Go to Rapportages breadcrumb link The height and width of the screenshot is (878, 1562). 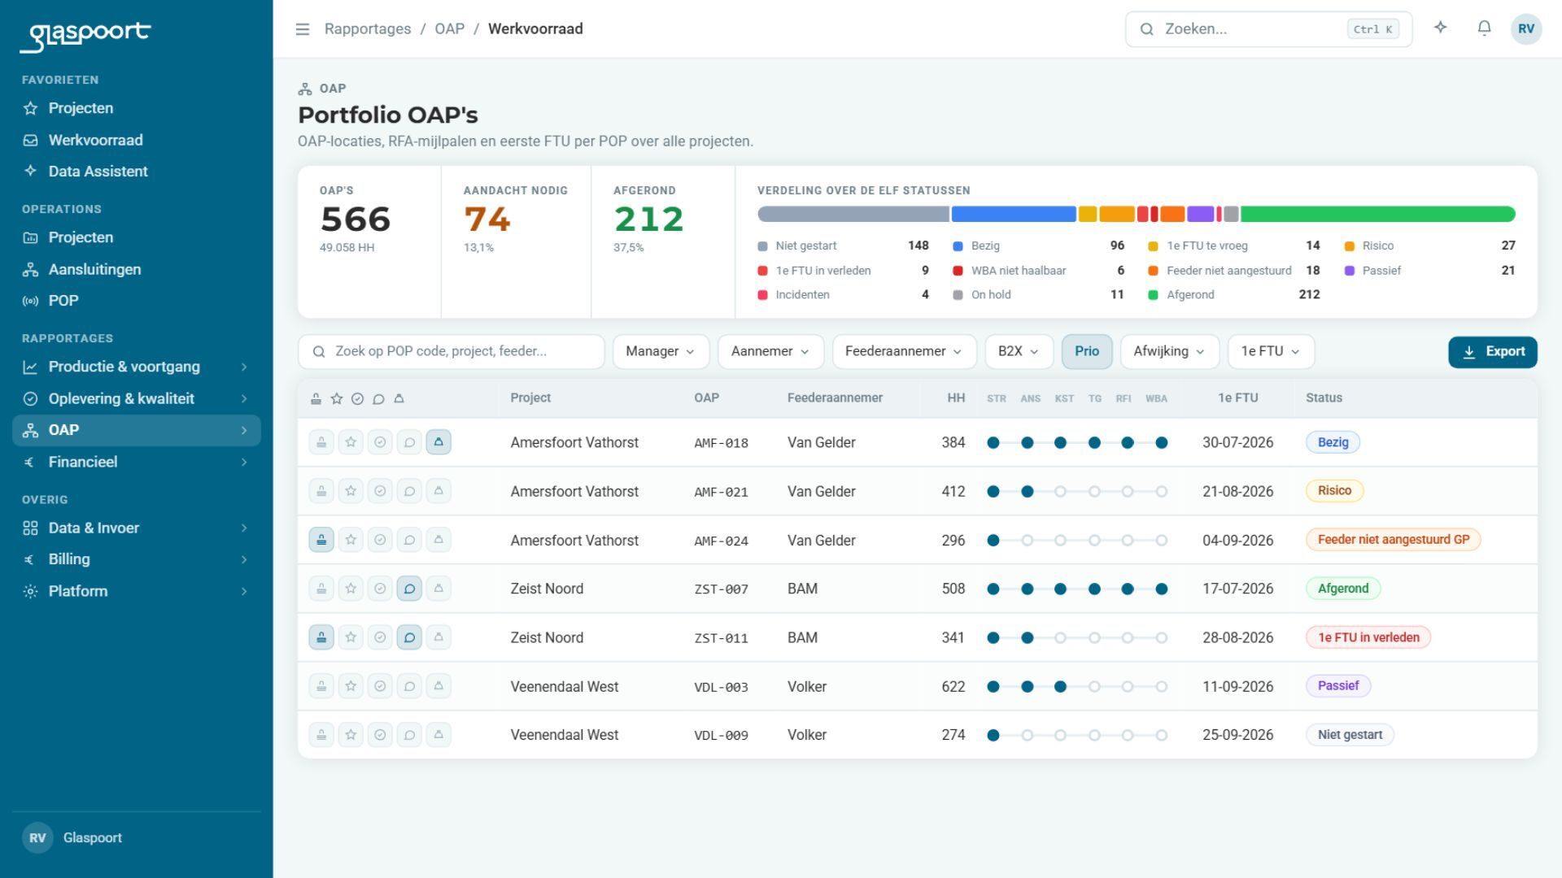click(x=368, y=29)
